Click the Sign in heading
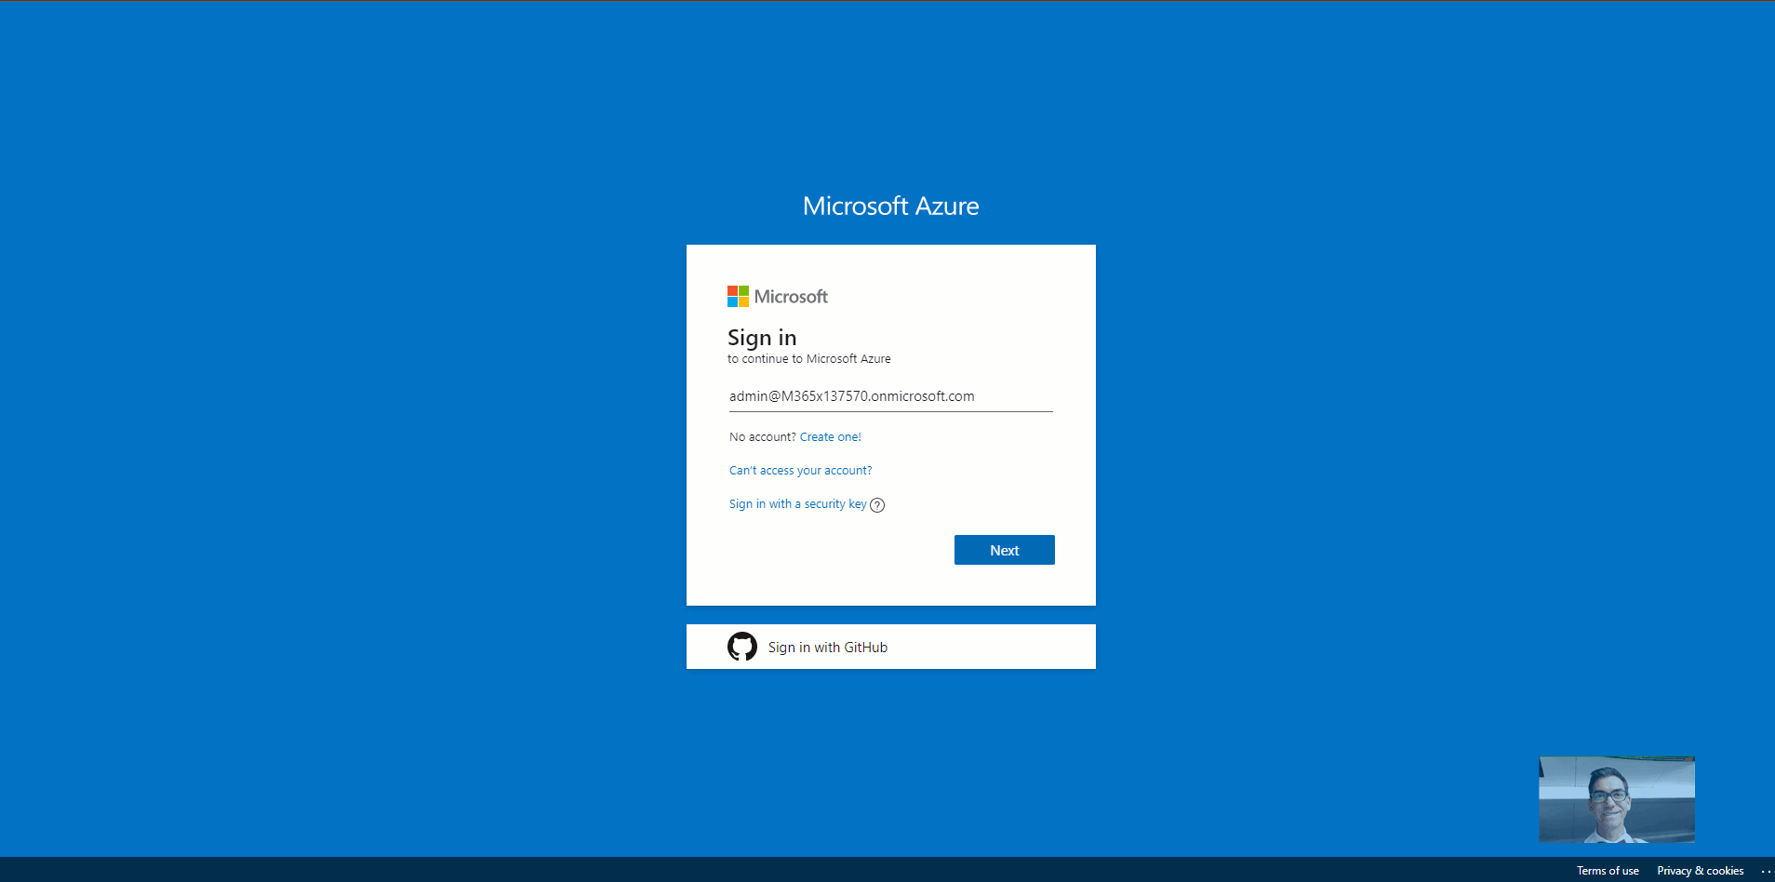This screenshot has width=1775, height=882. (x=762, y=338)
